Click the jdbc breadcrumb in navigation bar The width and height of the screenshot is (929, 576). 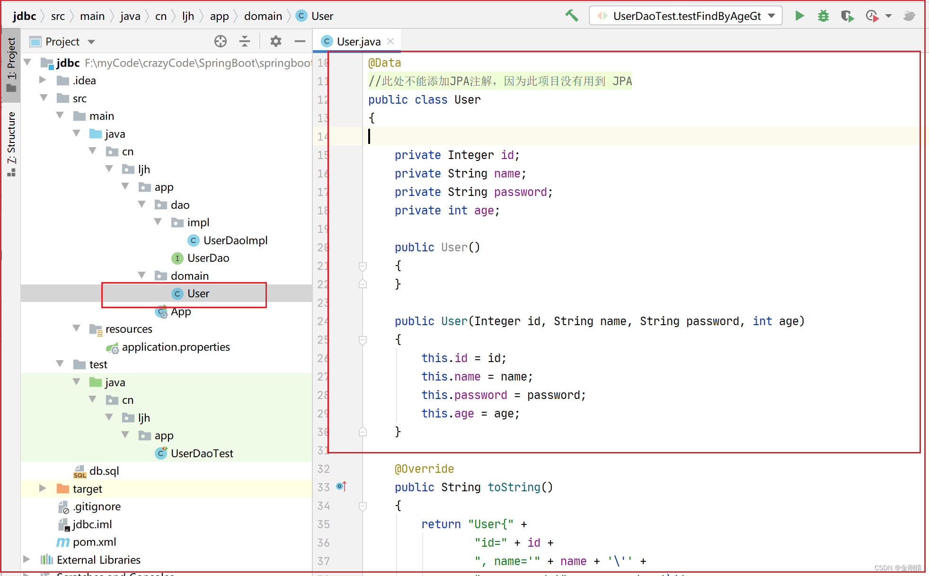point(24,16)
